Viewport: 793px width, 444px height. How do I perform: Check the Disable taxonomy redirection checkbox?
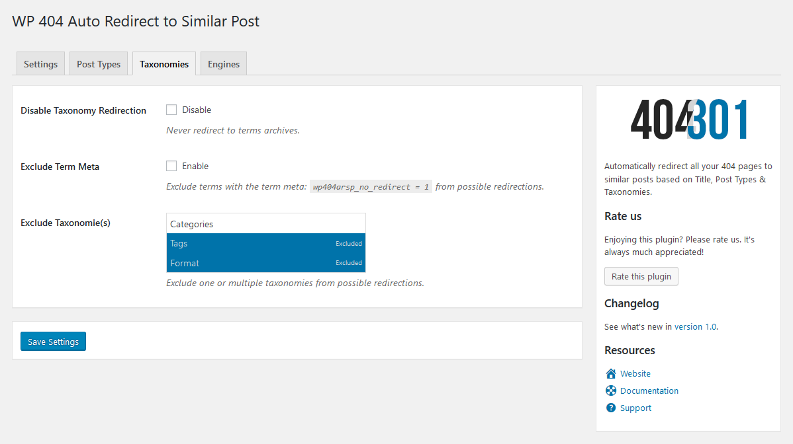pyautogui.click(x=171, y=110)
